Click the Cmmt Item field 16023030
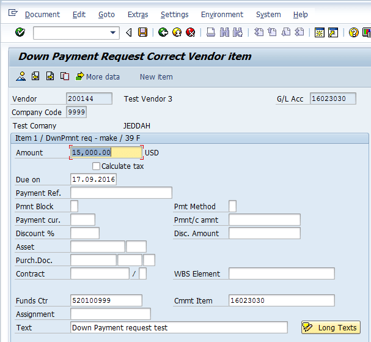The width and height of the screenshot is (371, 342). (x=282, y=300)
